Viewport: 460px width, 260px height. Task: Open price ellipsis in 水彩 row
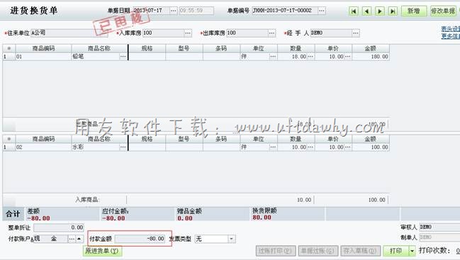pyautogui.click(x=347, y=147)
